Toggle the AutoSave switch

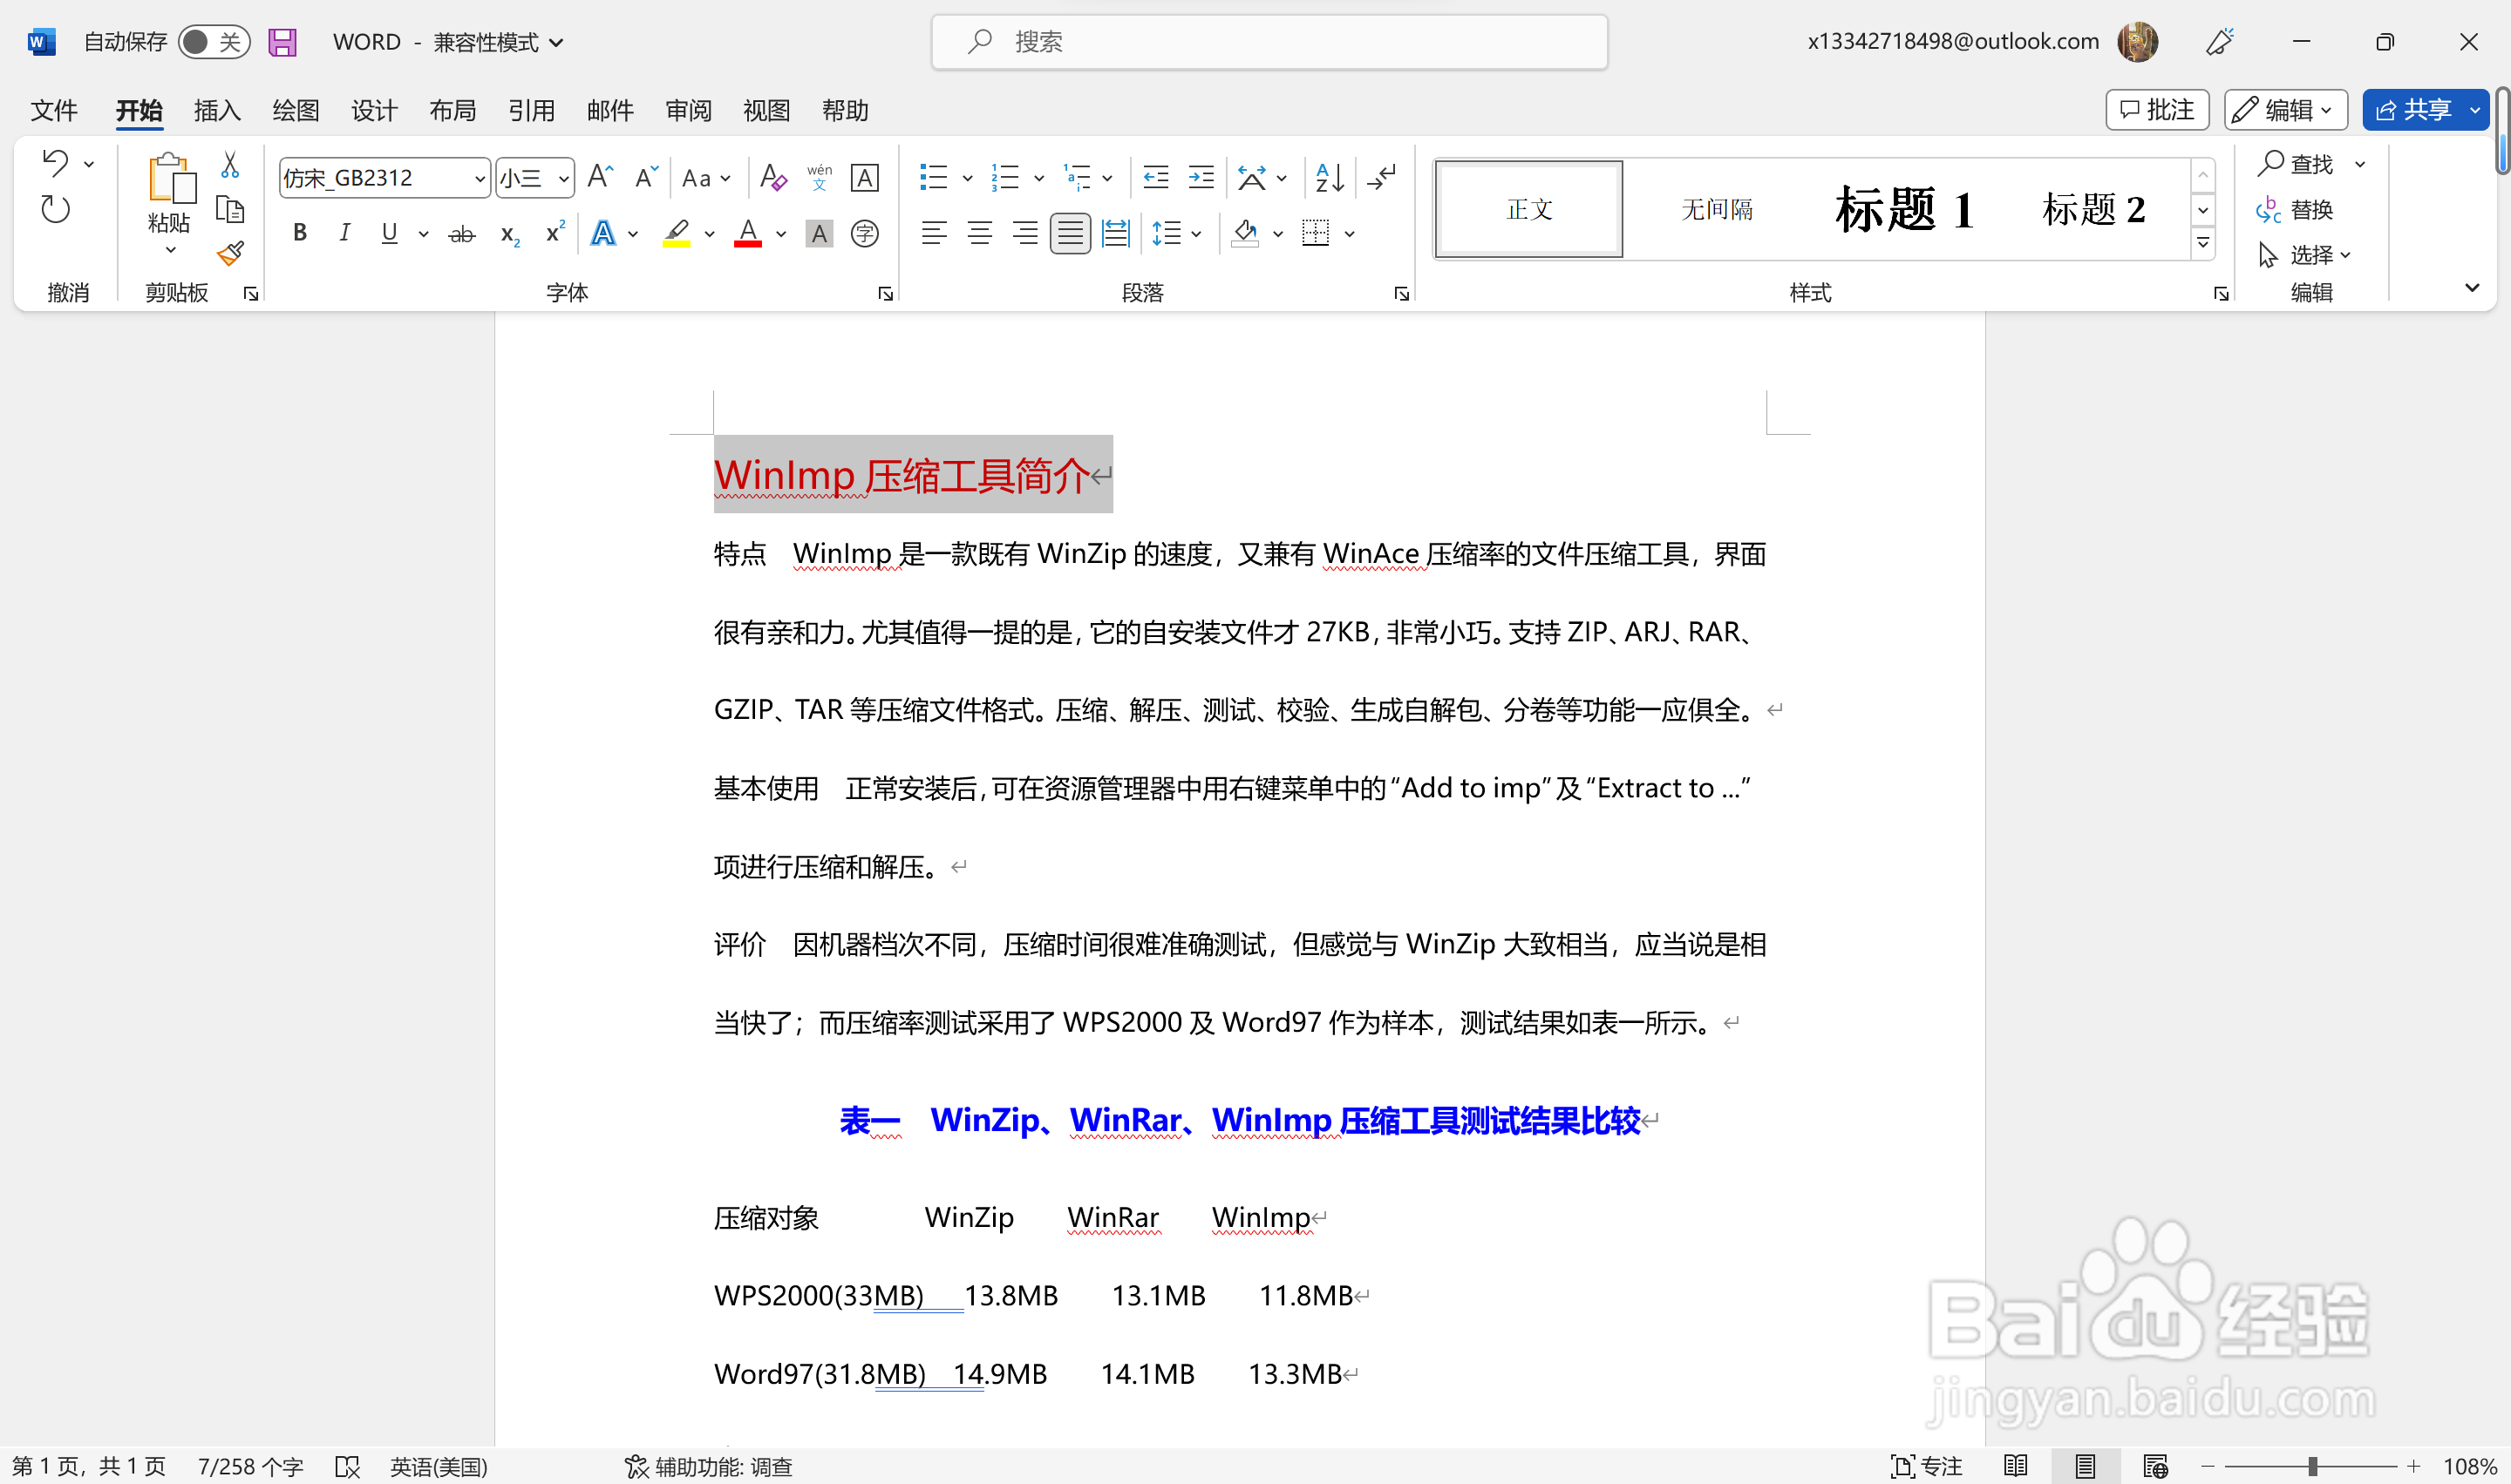tap(213, 42)
